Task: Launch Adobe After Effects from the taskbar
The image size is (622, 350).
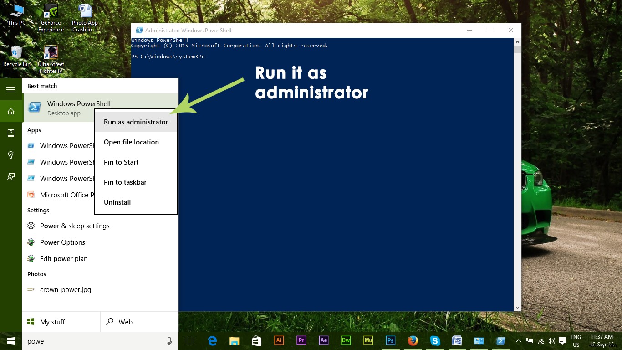Action: coord(323,340)
